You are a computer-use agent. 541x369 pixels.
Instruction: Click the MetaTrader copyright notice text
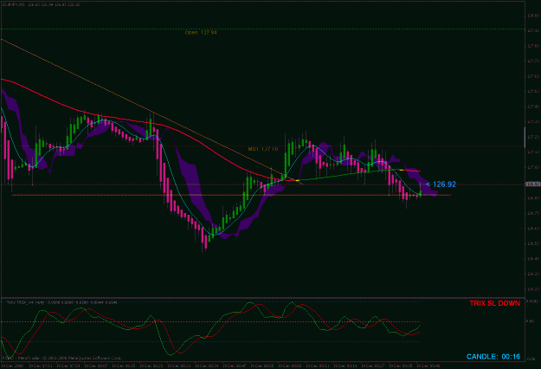62,358
